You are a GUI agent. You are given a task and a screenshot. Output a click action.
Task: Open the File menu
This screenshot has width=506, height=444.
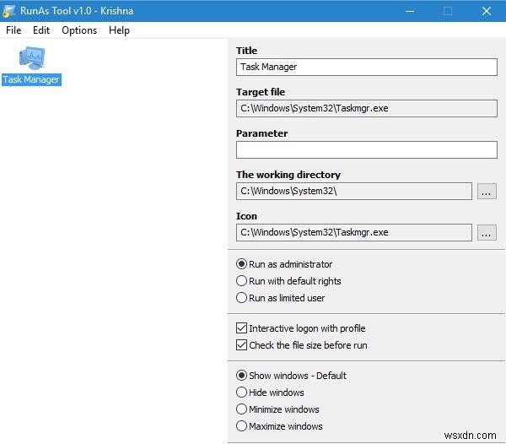[13, 30]
